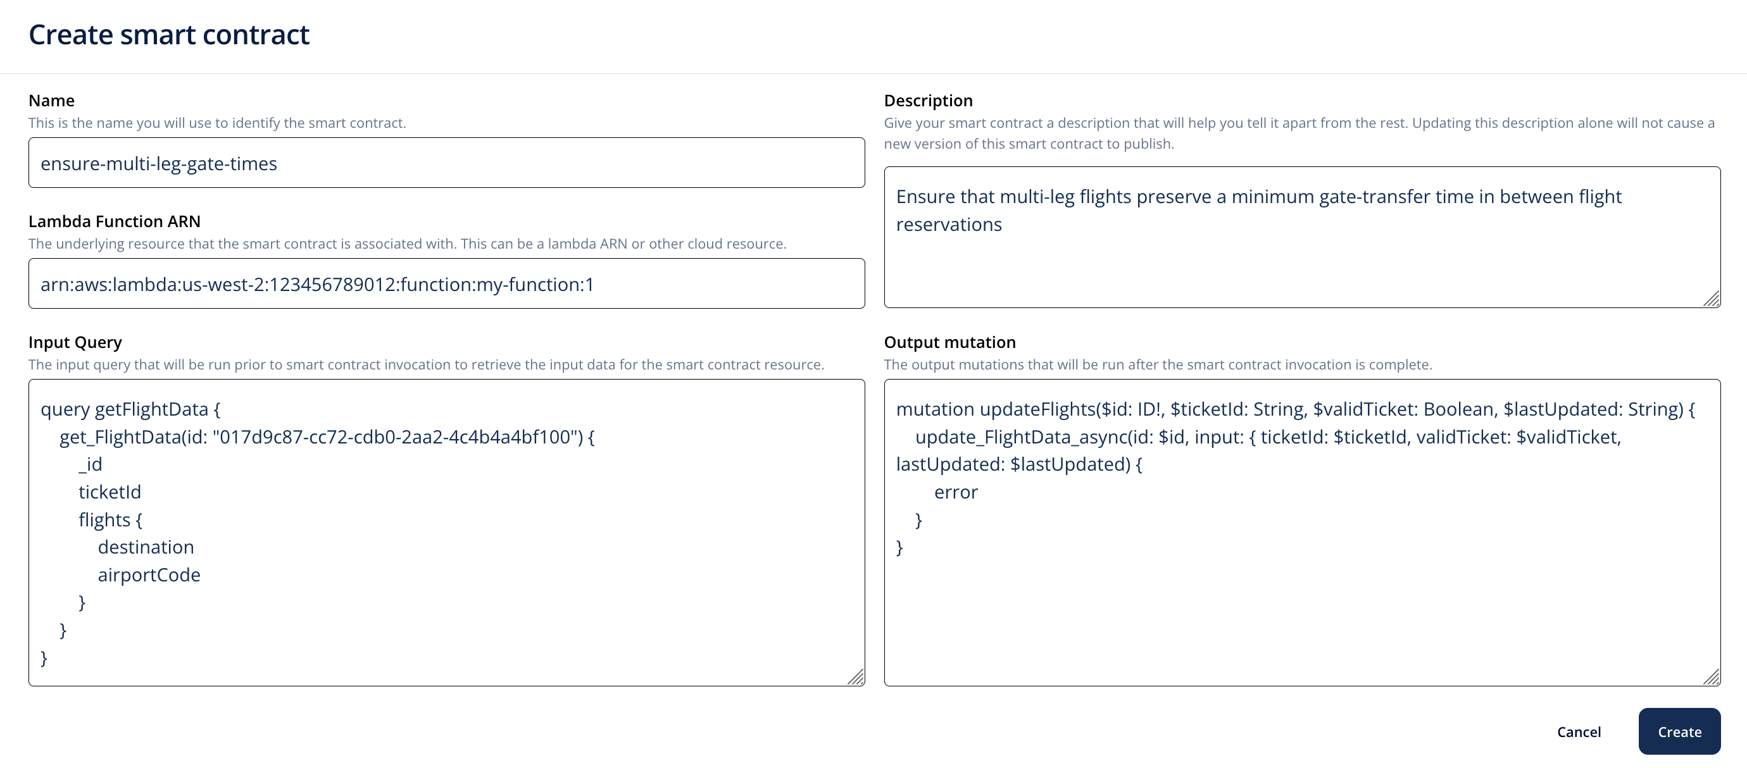Focus the Lambda Function ARN input field
Screen dimensions: 1747x768
(x=446, y=283)
